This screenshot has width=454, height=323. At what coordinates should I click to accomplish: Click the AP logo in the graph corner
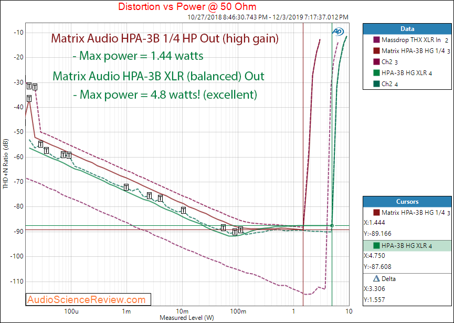coord(337,32)
